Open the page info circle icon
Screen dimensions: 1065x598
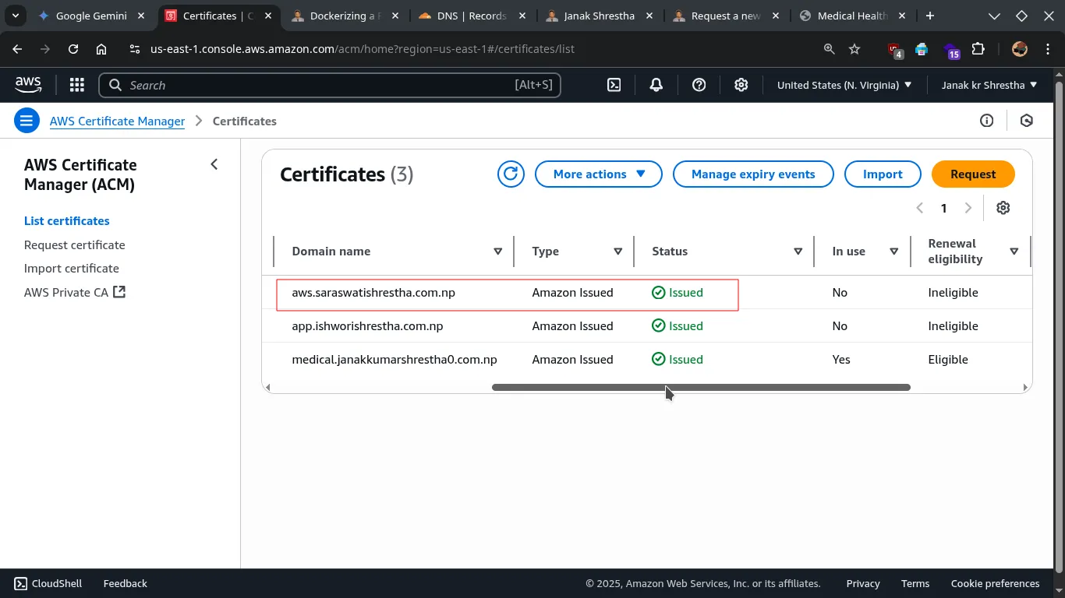(x=986, y=121)
